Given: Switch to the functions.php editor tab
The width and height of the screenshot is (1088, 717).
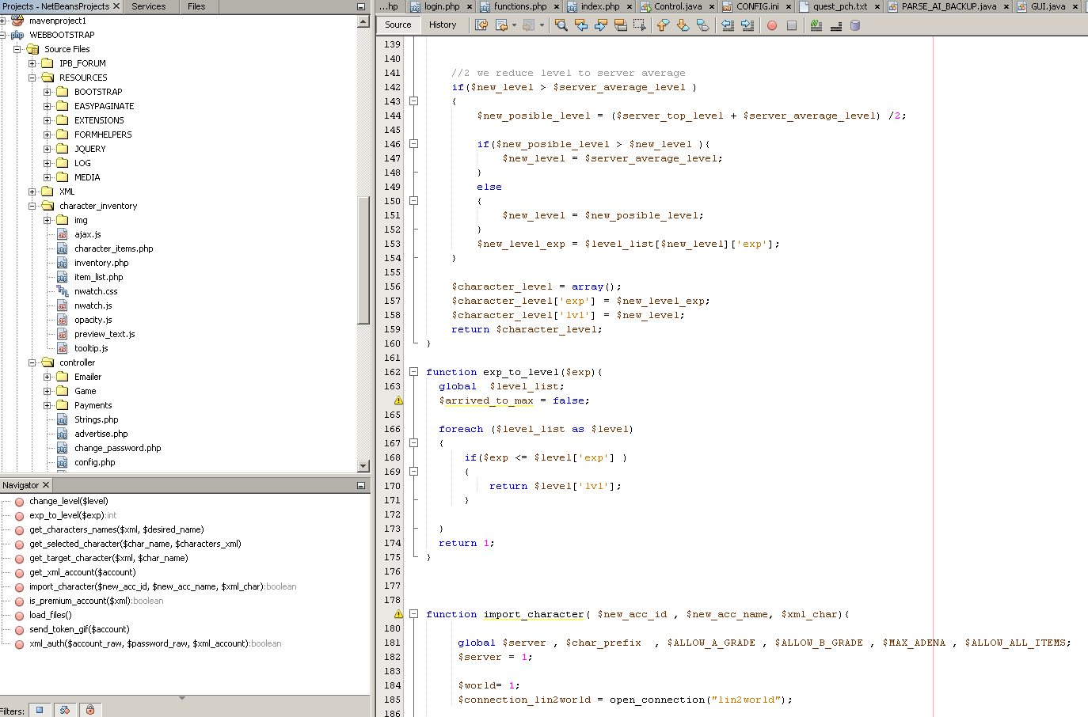Looking at the screenshot, I should point(520,6).
